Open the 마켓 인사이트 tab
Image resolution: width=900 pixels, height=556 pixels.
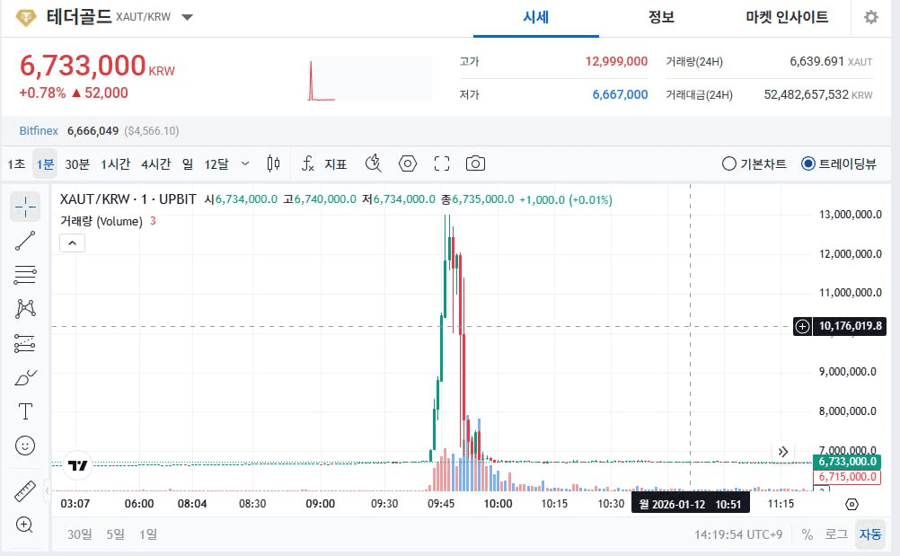tap(787, 17)
